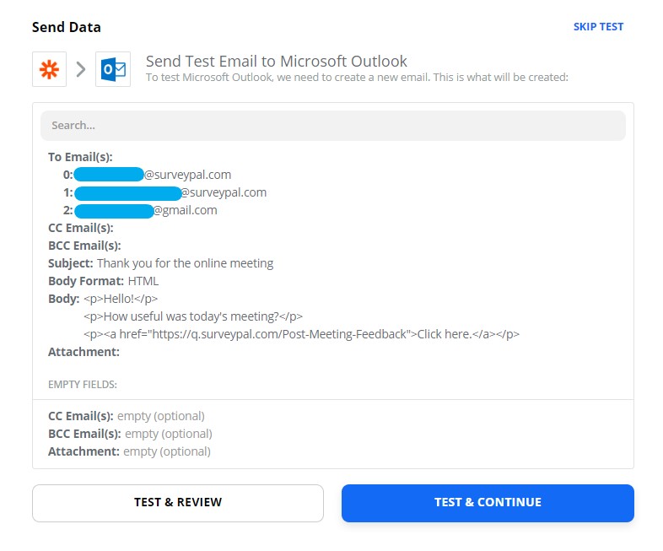The image size is (663, 551).
Task: Click the Microsoft Outlook app icon
Action: pyautogui.click(x=113, y=69)
